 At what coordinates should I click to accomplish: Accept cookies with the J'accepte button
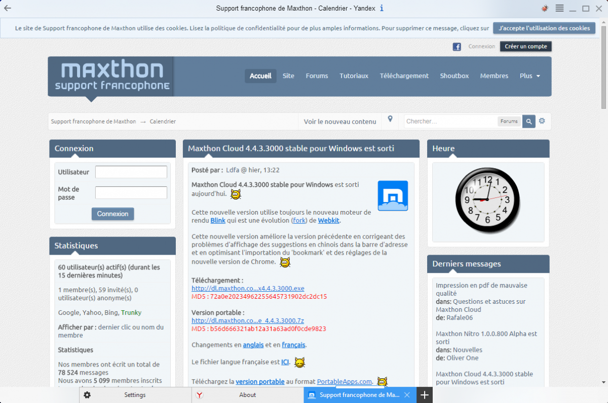click(x=544, y=28)
